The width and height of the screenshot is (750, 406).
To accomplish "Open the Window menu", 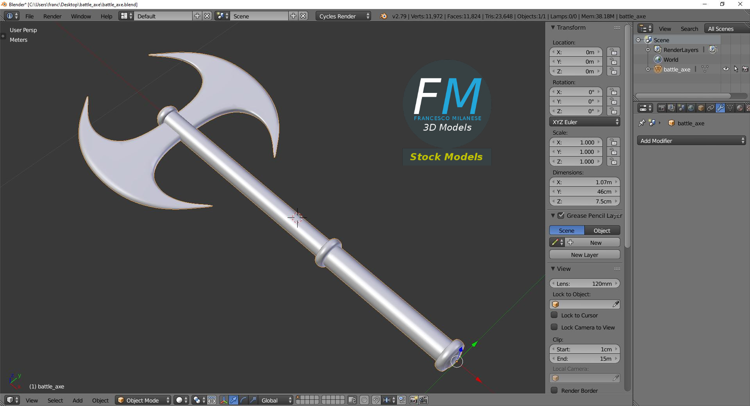I will coord(81,16).
